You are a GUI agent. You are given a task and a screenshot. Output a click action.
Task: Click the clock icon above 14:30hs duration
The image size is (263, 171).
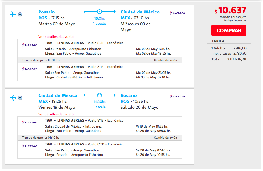[x=99, y=95]
